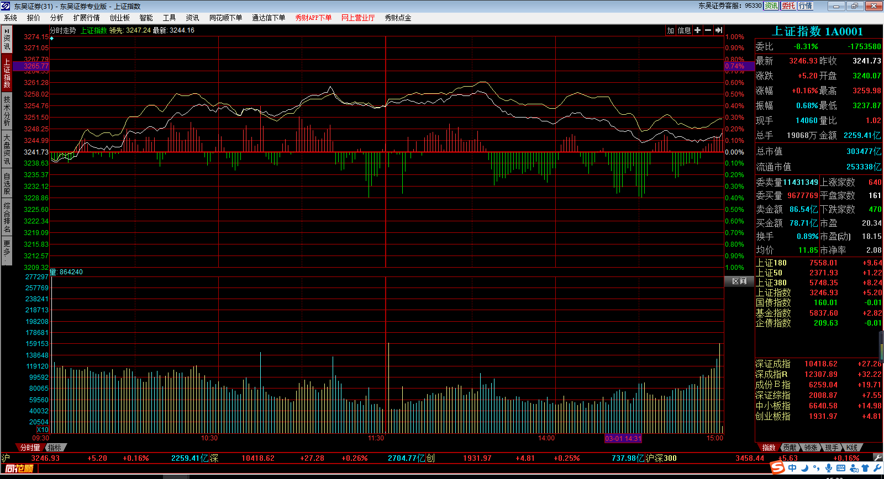Open the 扩展行情 menu
The image size is (884, 479).
[x=86, y=18]
